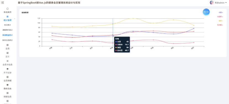The height and width of the screenshot is (104, 229).
Task: Toggle the yellow 胸围 legend entry
Action: pos(221,21)
